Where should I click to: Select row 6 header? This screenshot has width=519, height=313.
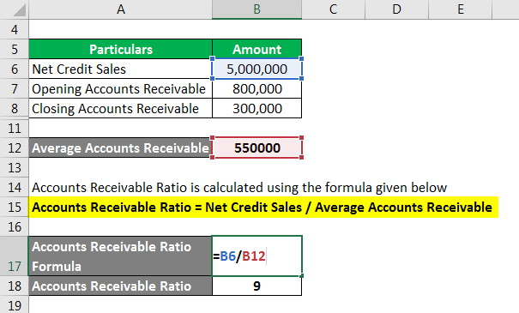pos(15,69)
